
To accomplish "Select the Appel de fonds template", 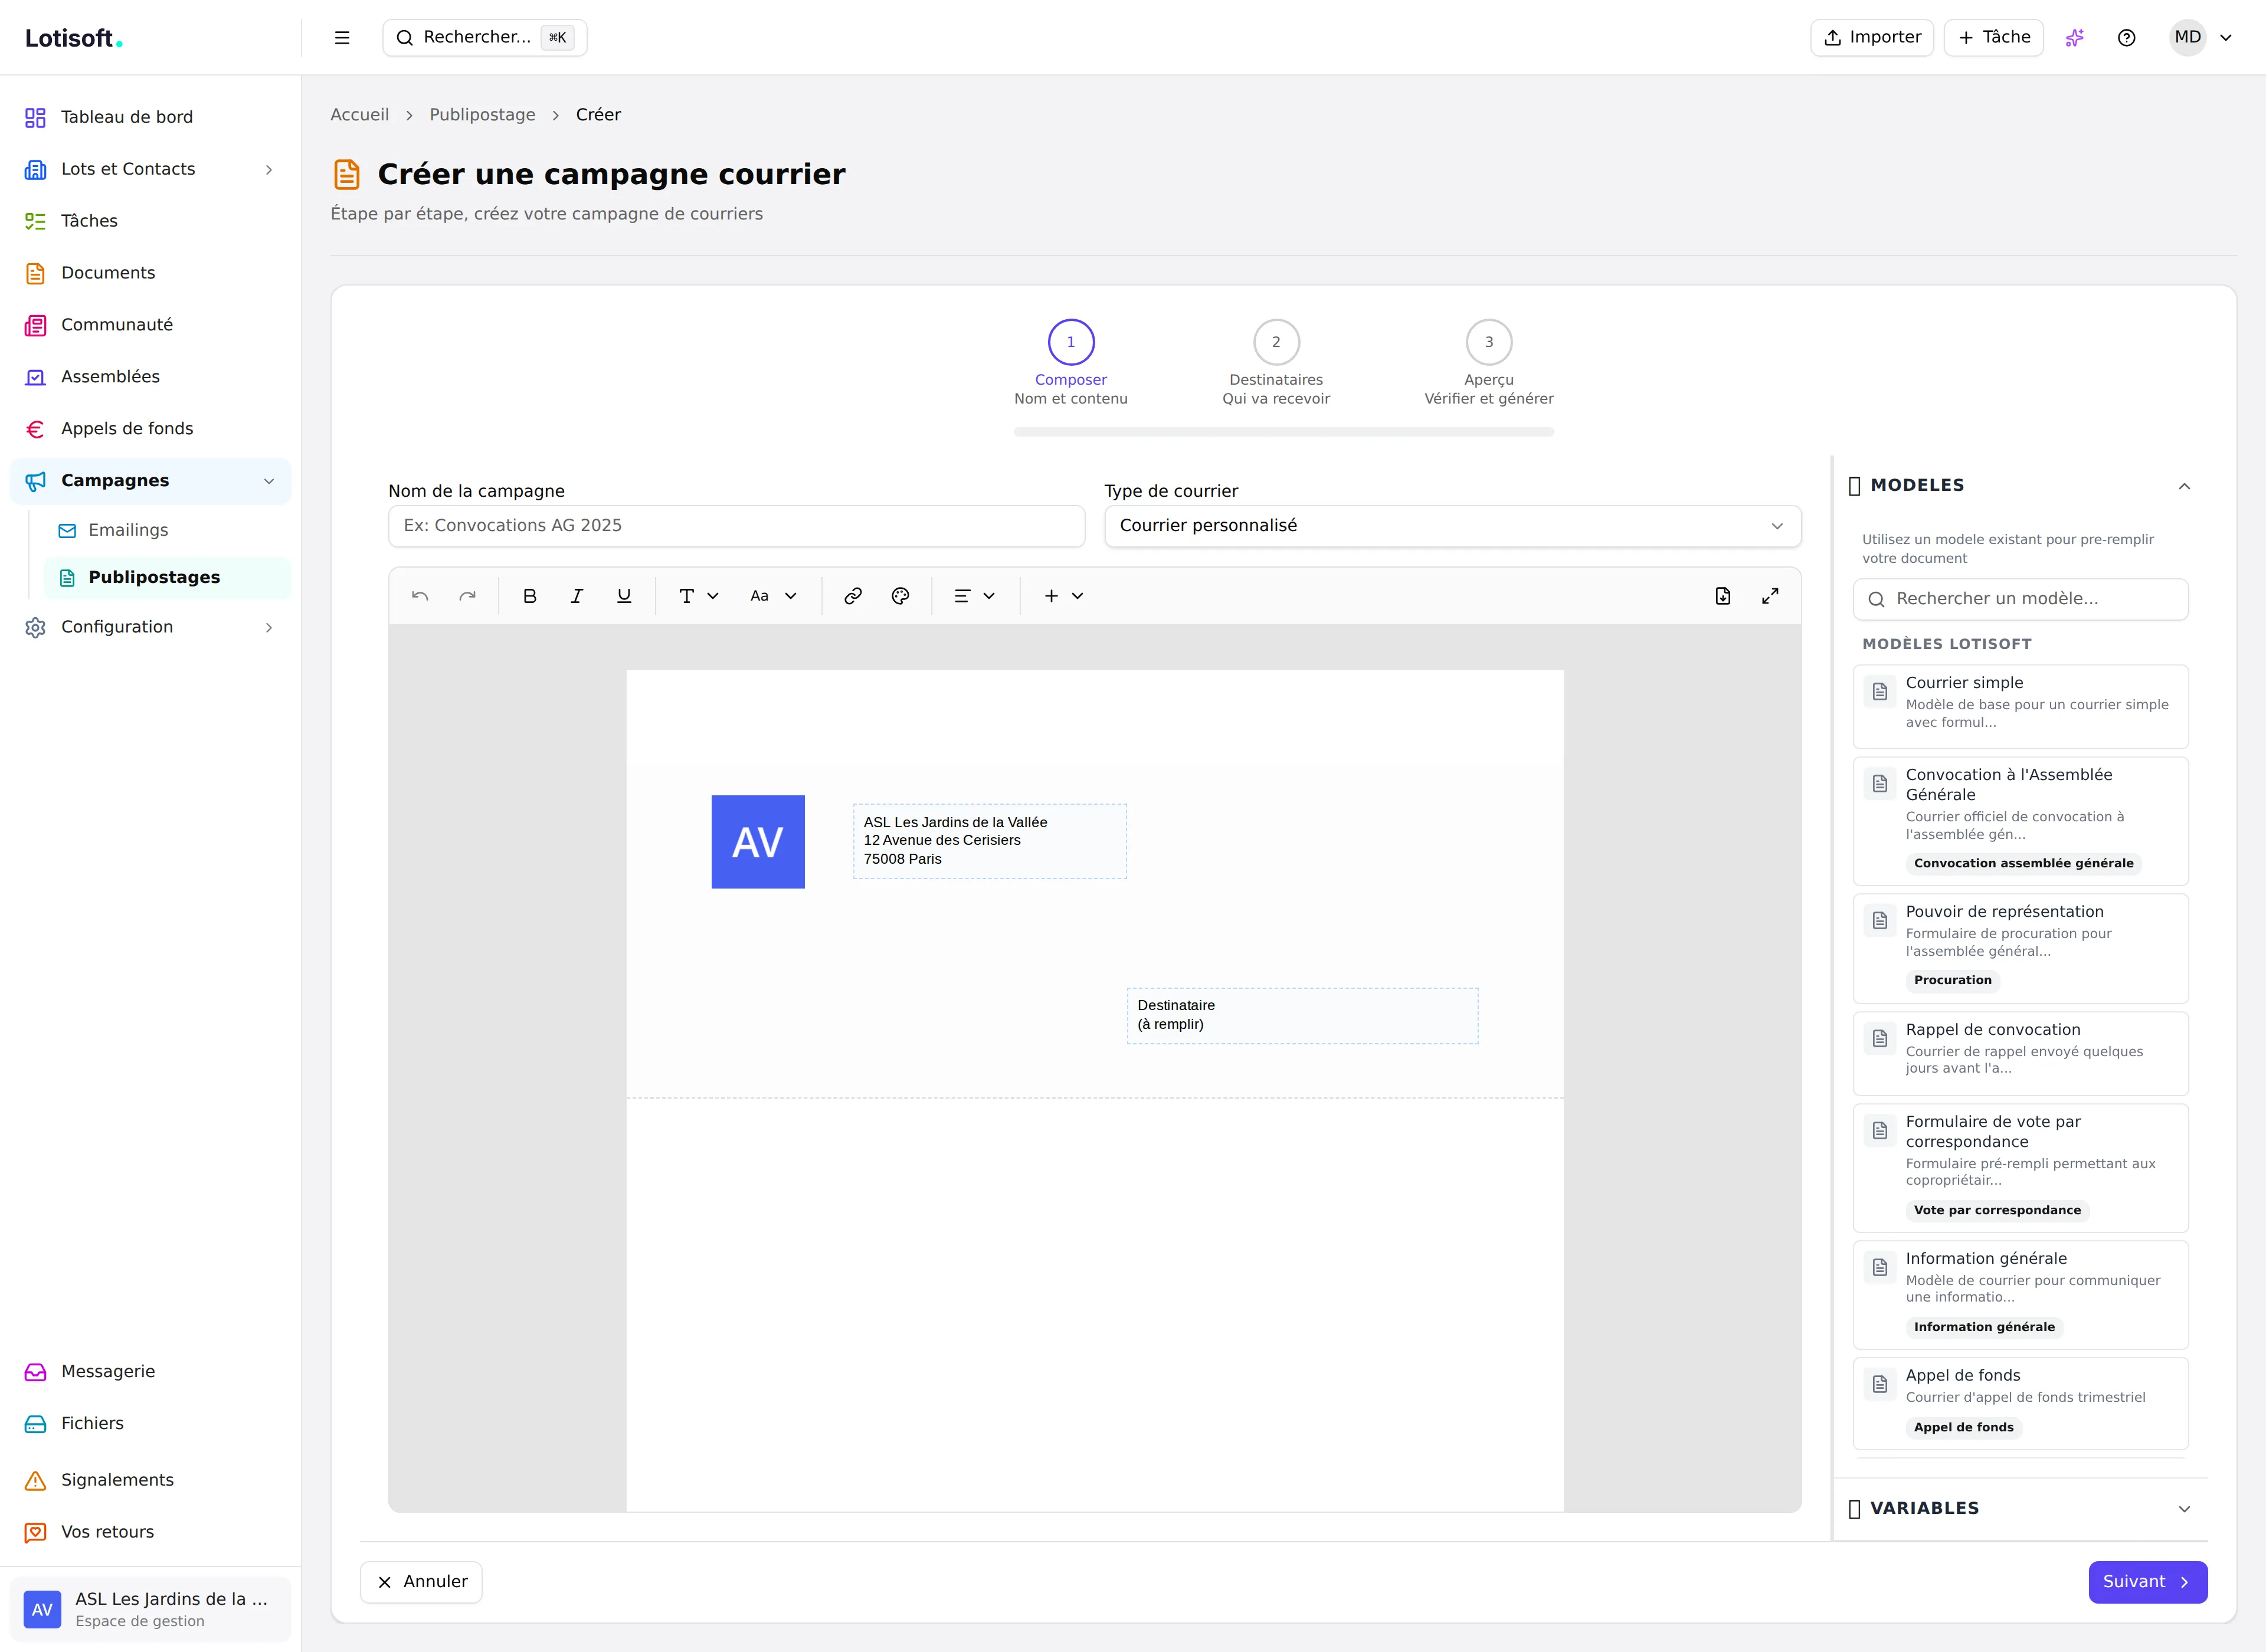I will (x=2021, y=1403).
